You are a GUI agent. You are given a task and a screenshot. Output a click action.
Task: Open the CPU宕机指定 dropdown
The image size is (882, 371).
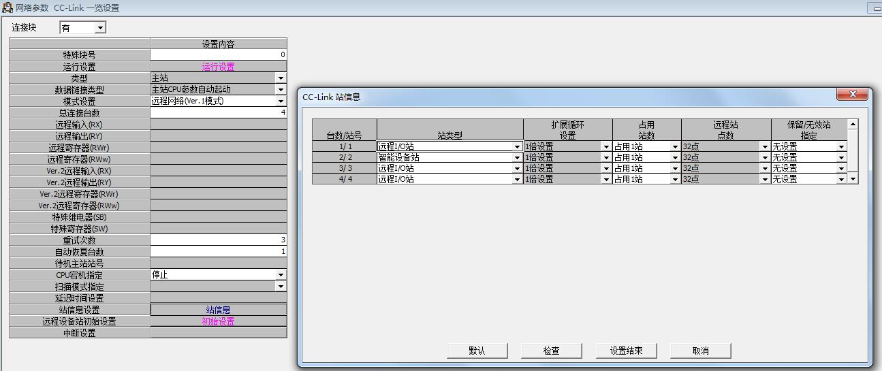click(281, 275)
